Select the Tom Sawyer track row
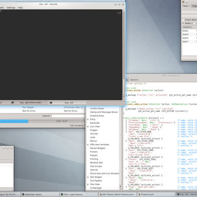Screen dimensions: 197x197 click(42, 107)
